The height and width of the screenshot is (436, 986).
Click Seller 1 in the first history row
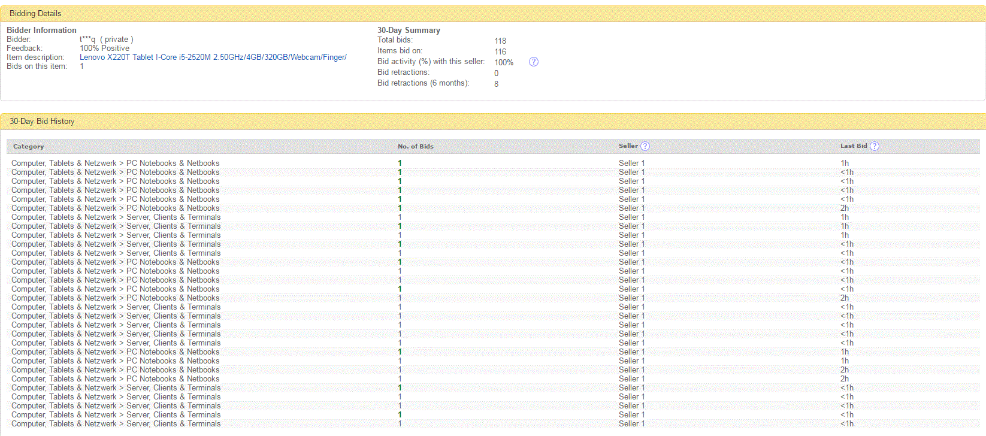(631, 163)
